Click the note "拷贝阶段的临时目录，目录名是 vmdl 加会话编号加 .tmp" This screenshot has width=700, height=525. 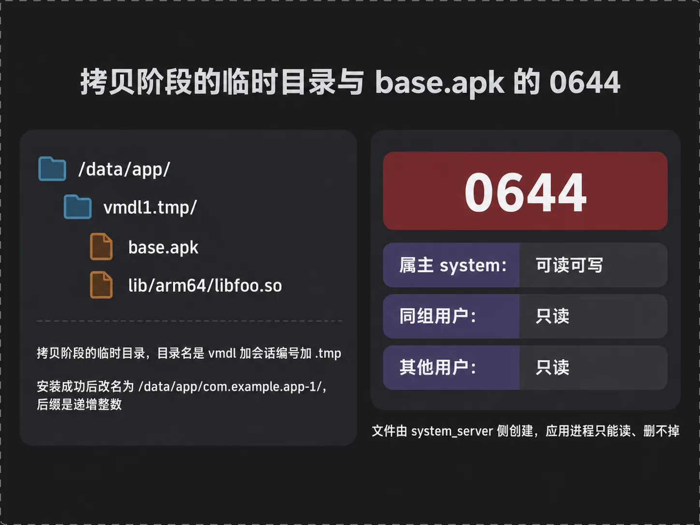(x=189, y=353)
